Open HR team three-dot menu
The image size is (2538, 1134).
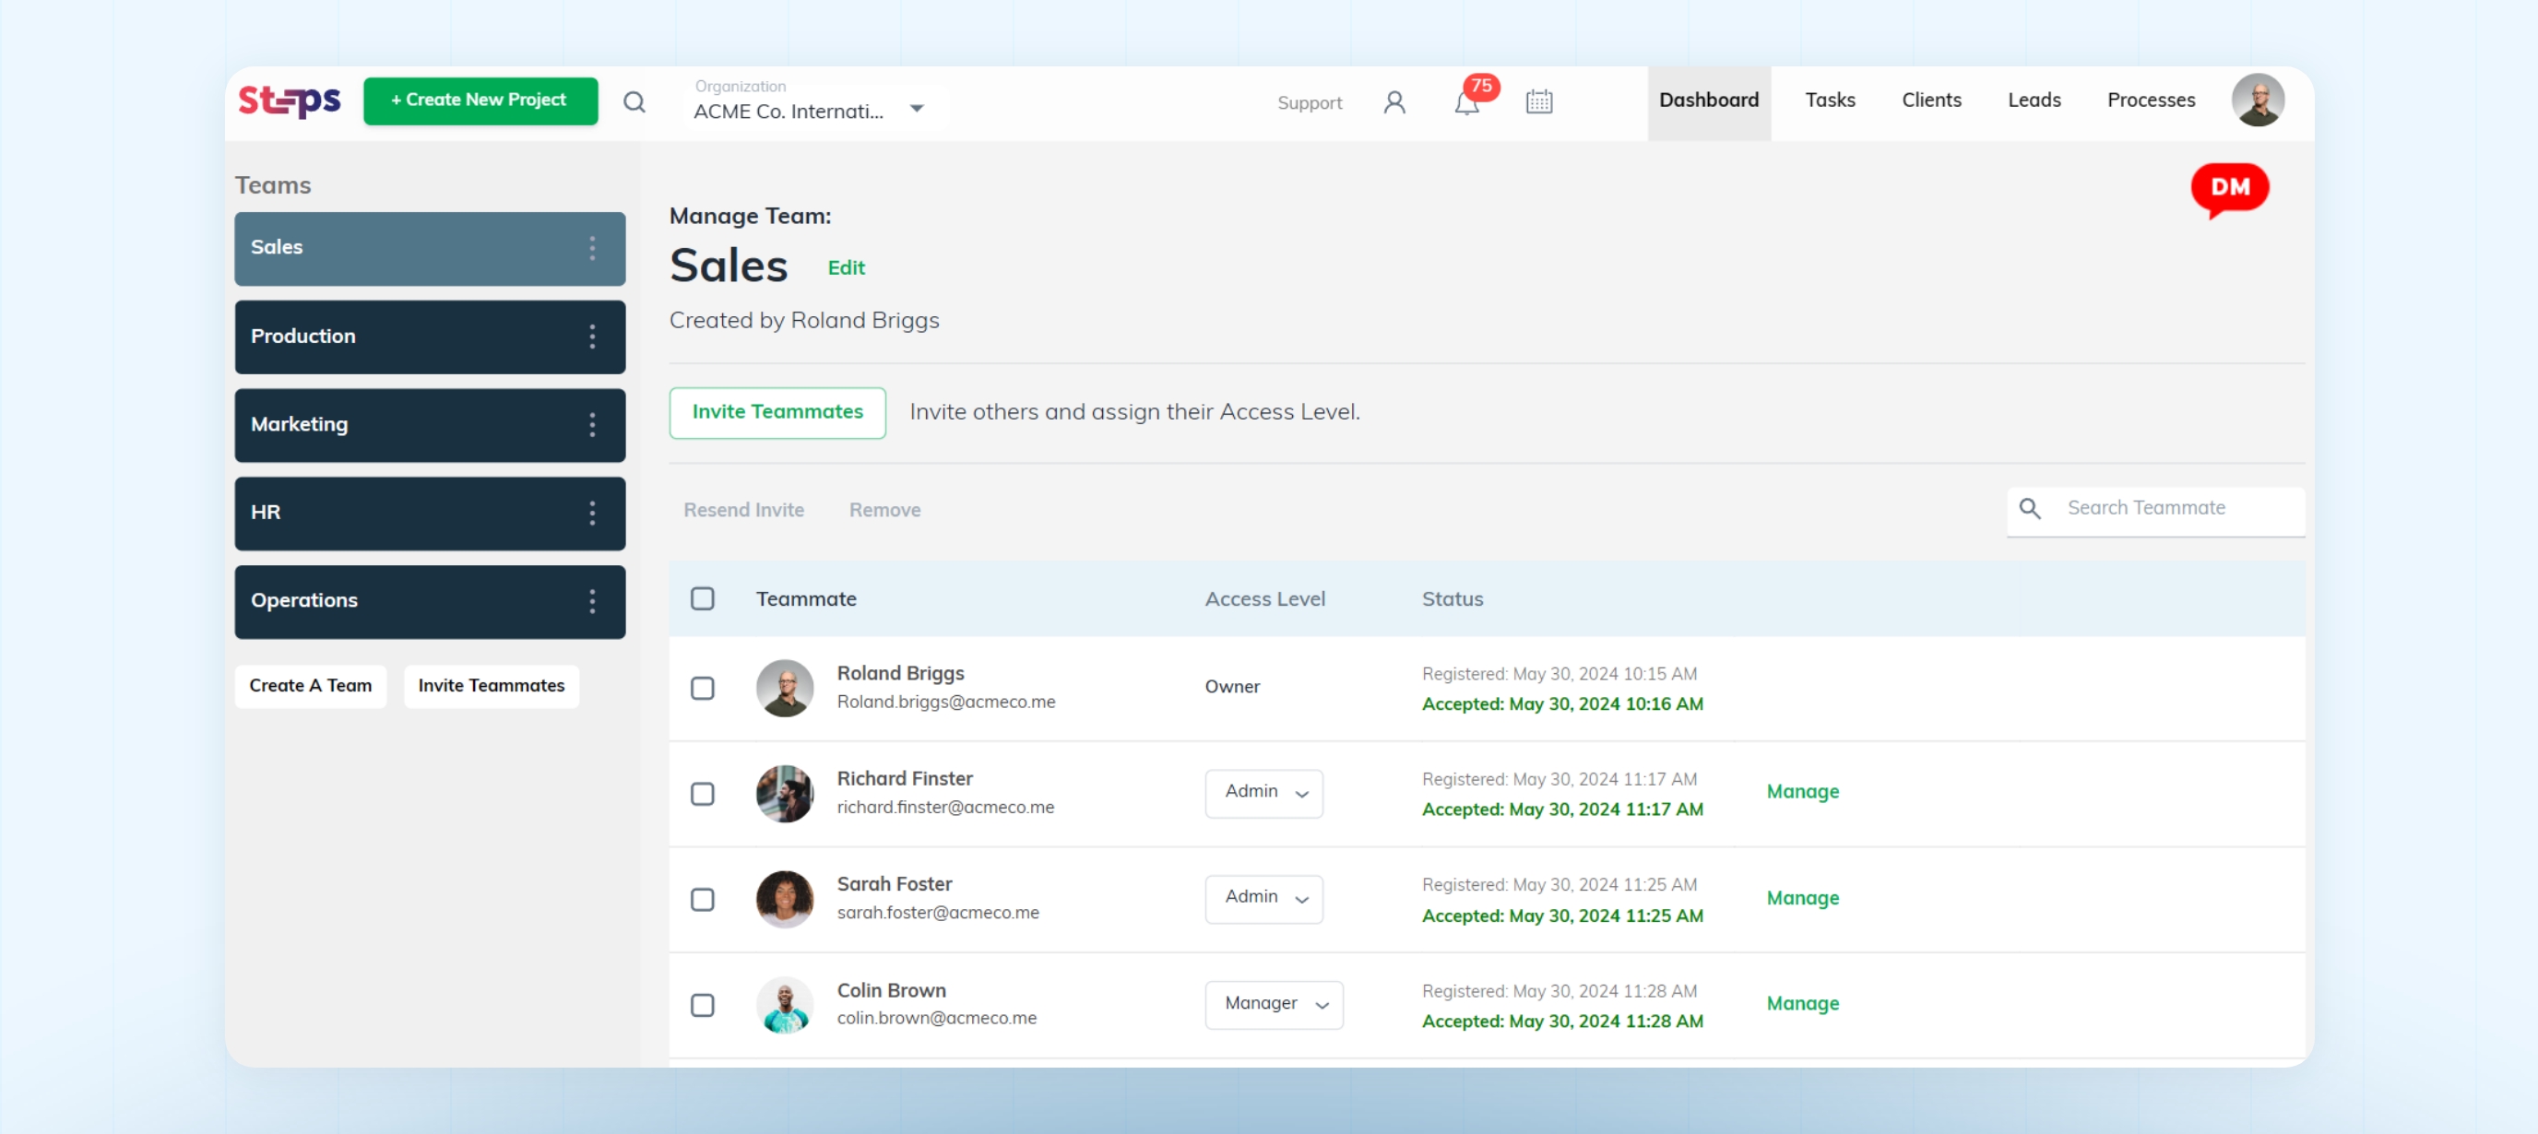592,514
